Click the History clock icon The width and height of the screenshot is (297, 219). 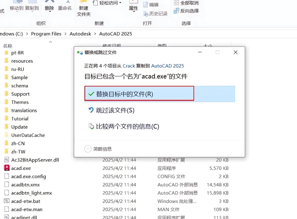pyautogui.click(x=146, y=14)
